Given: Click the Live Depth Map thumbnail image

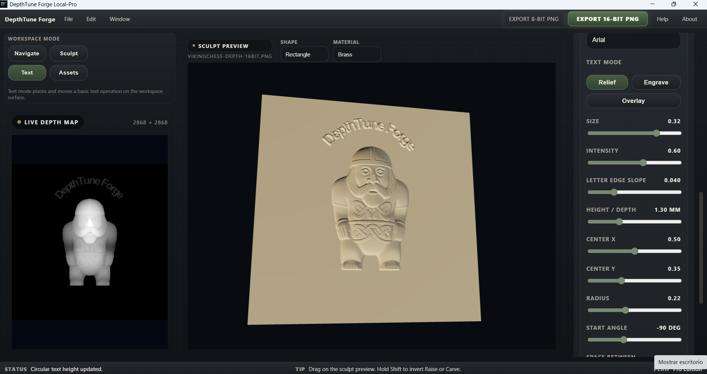Looking at the screenshot, I should coord(90,242).
